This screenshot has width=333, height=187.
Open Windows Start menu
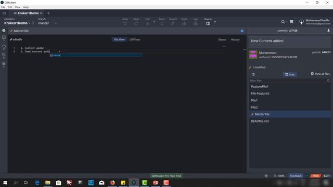coord(5,182)
